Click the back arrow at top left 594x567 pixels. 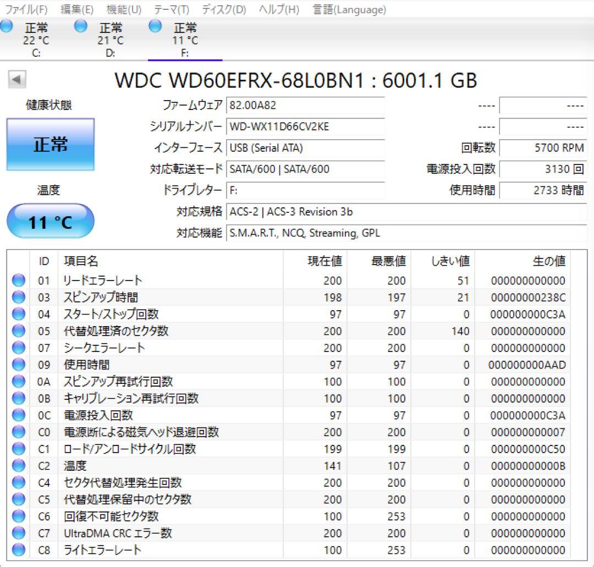pyautogui.click(x=18, y=79)
